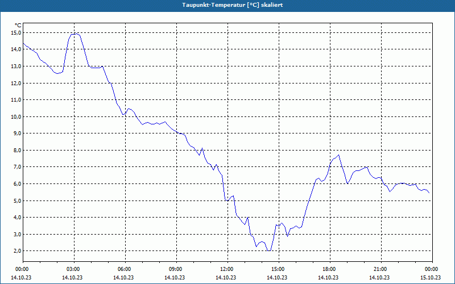The image size is (455, 284).
Task: Click the '8,0' y-axis label
Action: tap(17, 150)
